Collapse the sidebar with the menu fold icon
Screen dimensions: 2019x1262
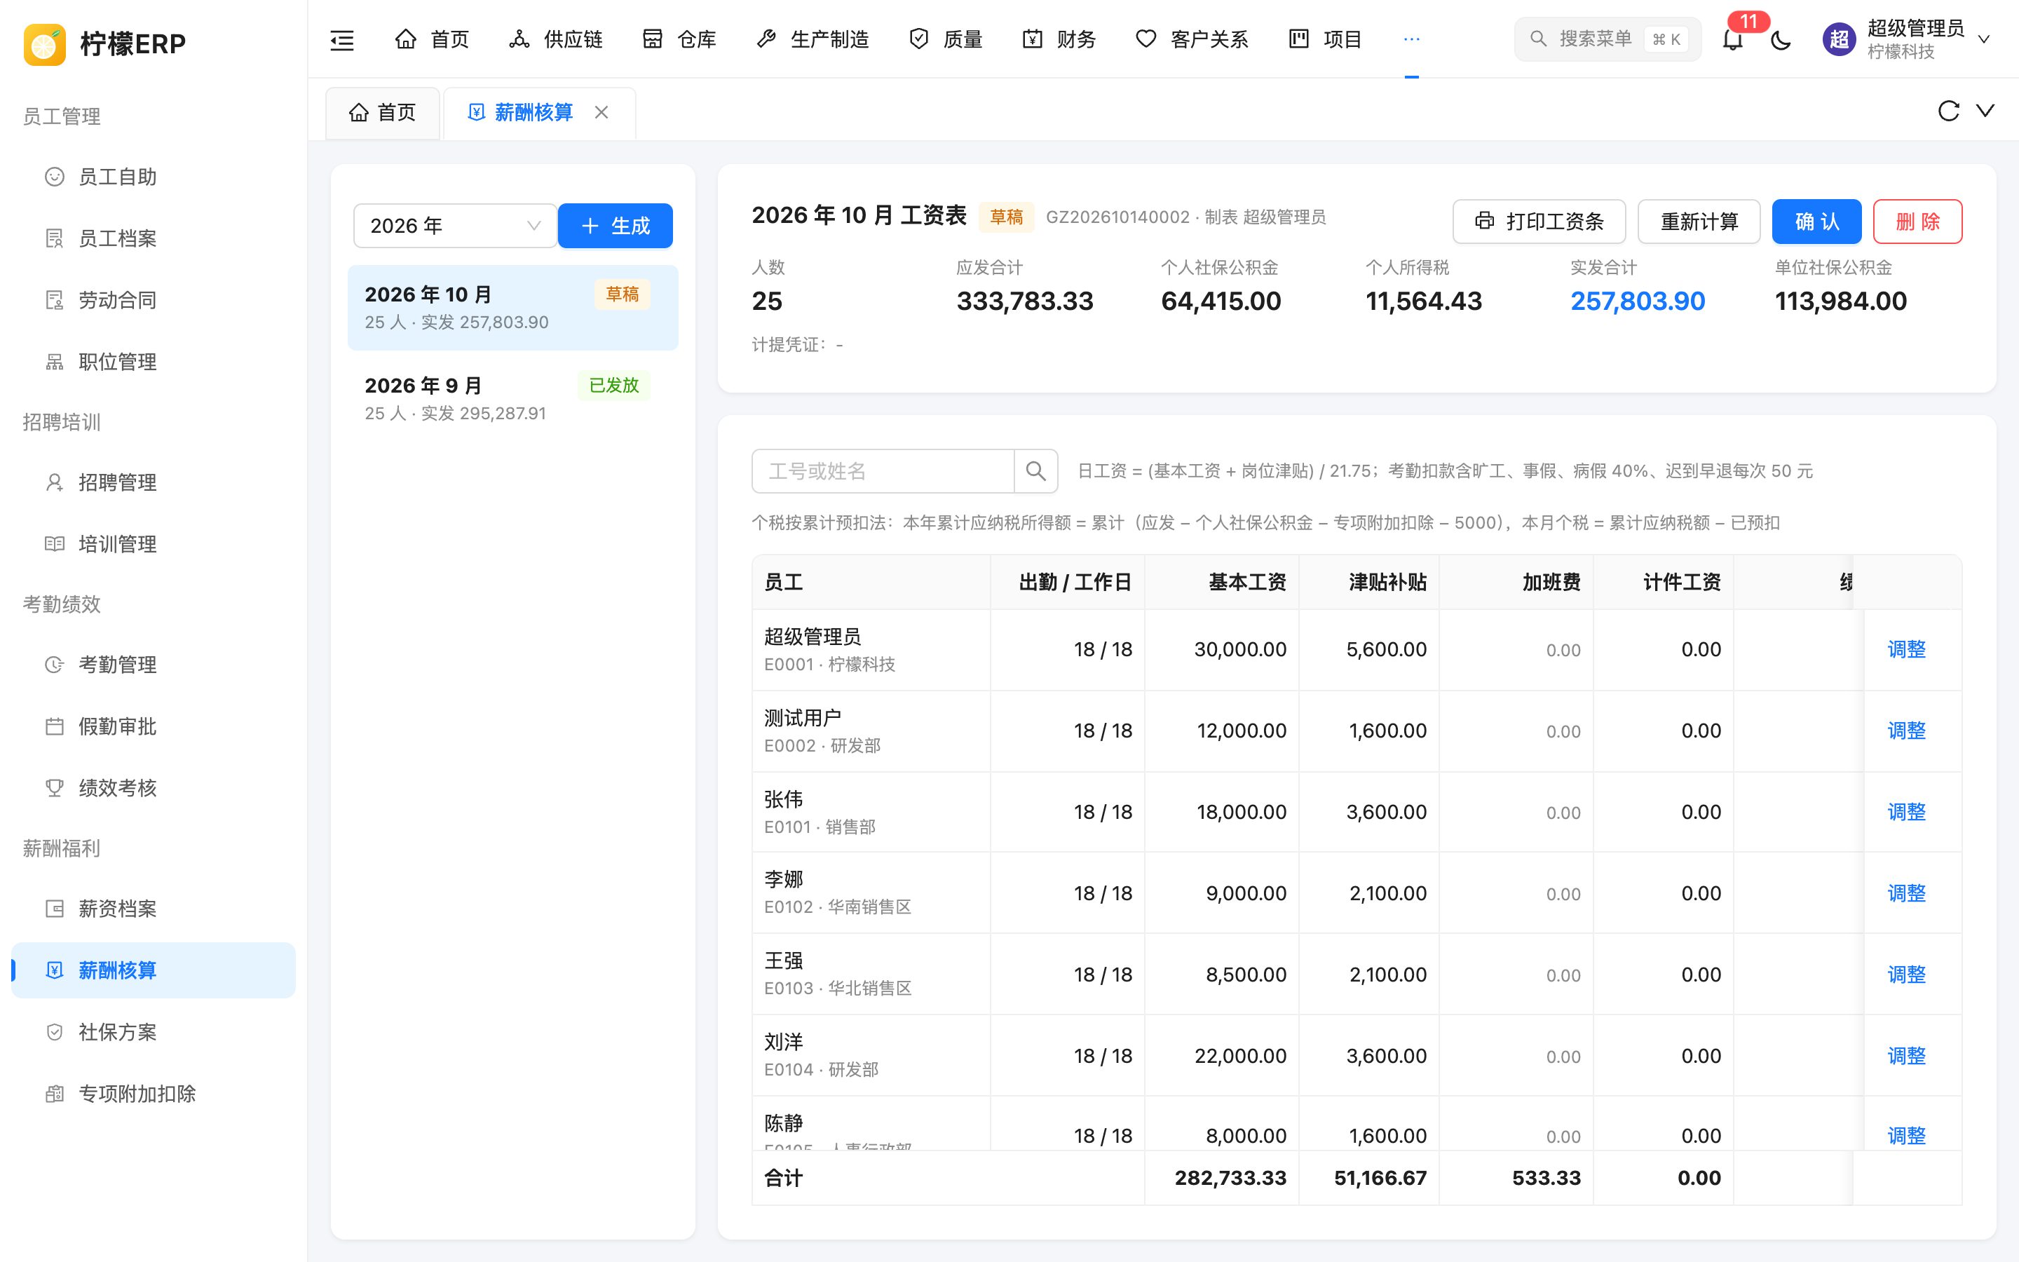coord(342,39)
